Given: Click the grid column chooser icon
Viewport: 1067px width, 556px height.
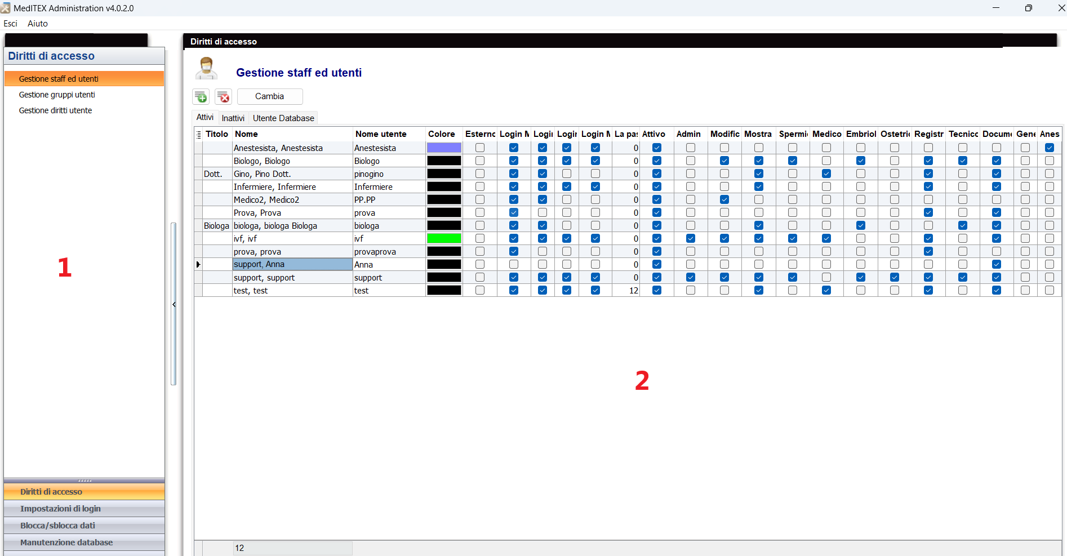Looking at the screenshot, I should [198, 134].
